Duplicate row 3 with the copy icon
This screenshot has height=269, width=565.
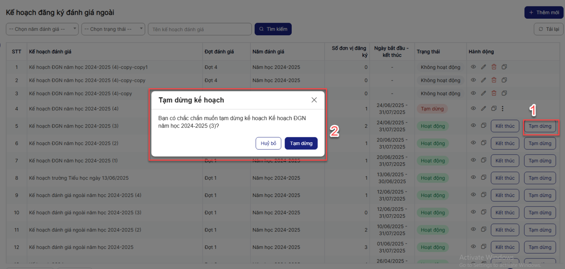click(504, 93)
